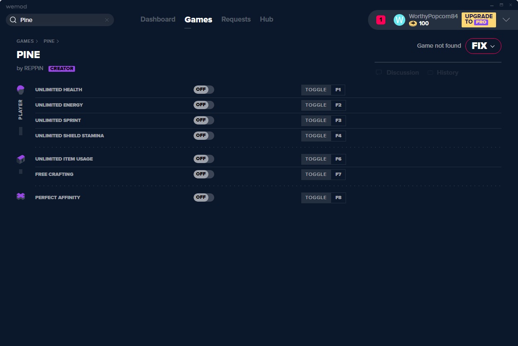Click the CREATOR badge
This screenshot has width=518, height=346.
62,68
